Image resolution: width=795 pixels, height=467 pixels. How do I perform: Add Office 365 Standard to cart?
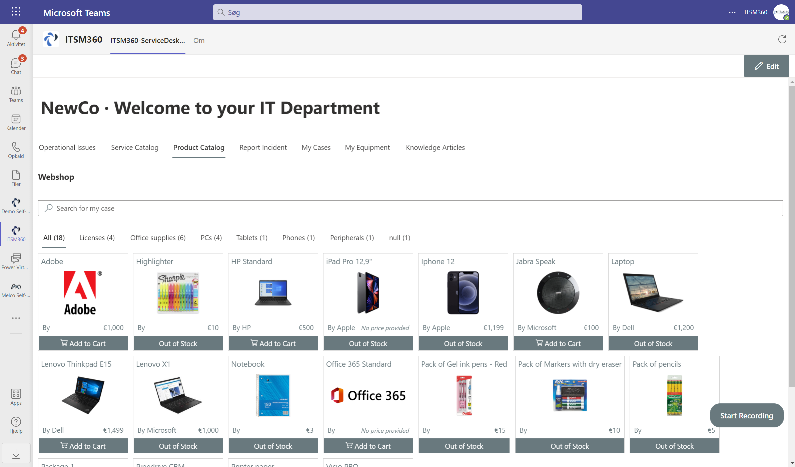pyautogui.click(x=368, y=446)
